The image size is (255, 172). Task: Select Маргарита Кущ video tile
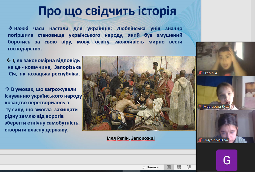tap(226, 93)
